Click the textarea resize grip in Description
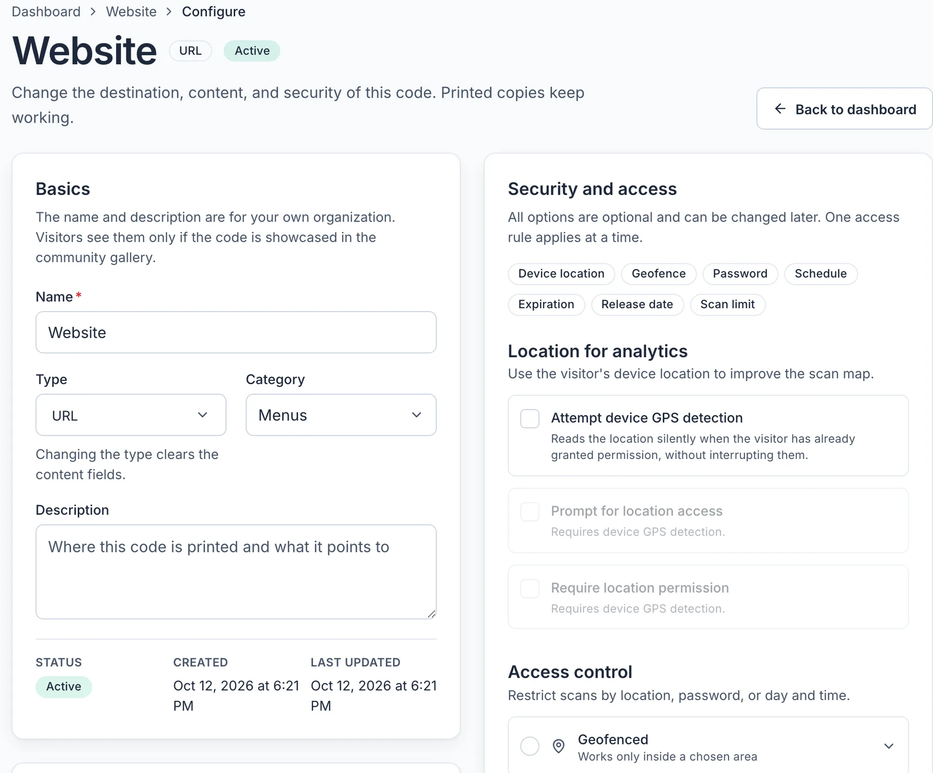Screen dimensions: 933x773 pyautogui.click(x=432, y=614)
